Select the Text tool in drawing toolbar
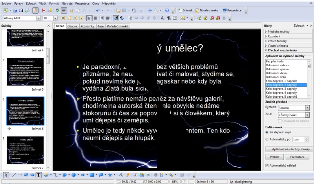The image size is (314, 184). click(39, 175)
